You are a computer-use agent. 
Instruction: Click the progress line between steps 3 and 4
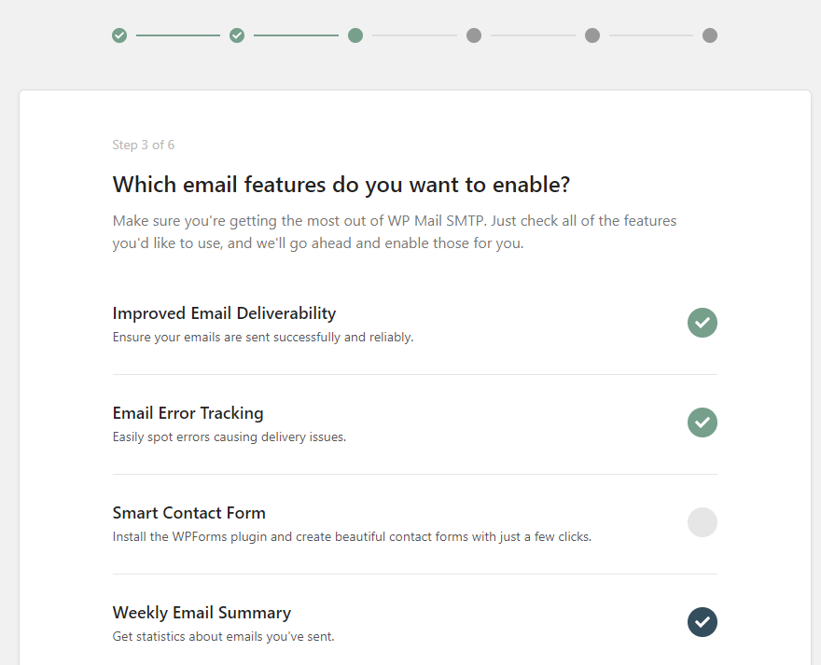[x=414, y=35]
